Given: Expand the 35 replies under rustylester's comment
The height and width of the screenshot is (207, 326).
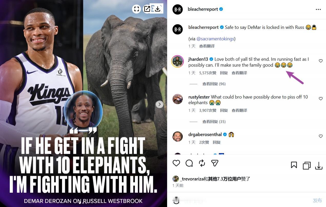Looking at the screenshot, I should point(214,122).
